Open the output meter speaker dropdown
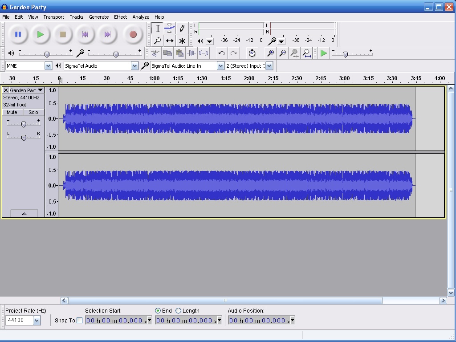The image size is (456, 342). (209, 41)
